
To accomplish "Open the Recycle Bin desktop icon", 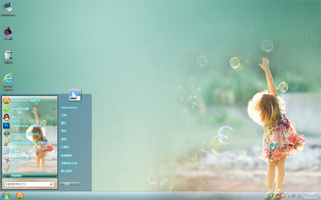I will [8, 57].
